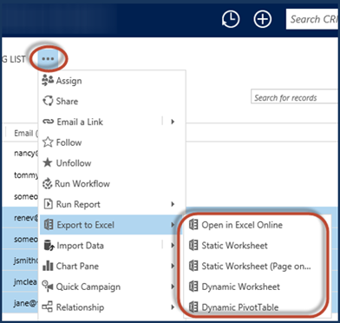Select the jane@ email row
Image resolution: width=340 pixels, height=323 pixels.
pyautogui.click(x=20, y=303)
